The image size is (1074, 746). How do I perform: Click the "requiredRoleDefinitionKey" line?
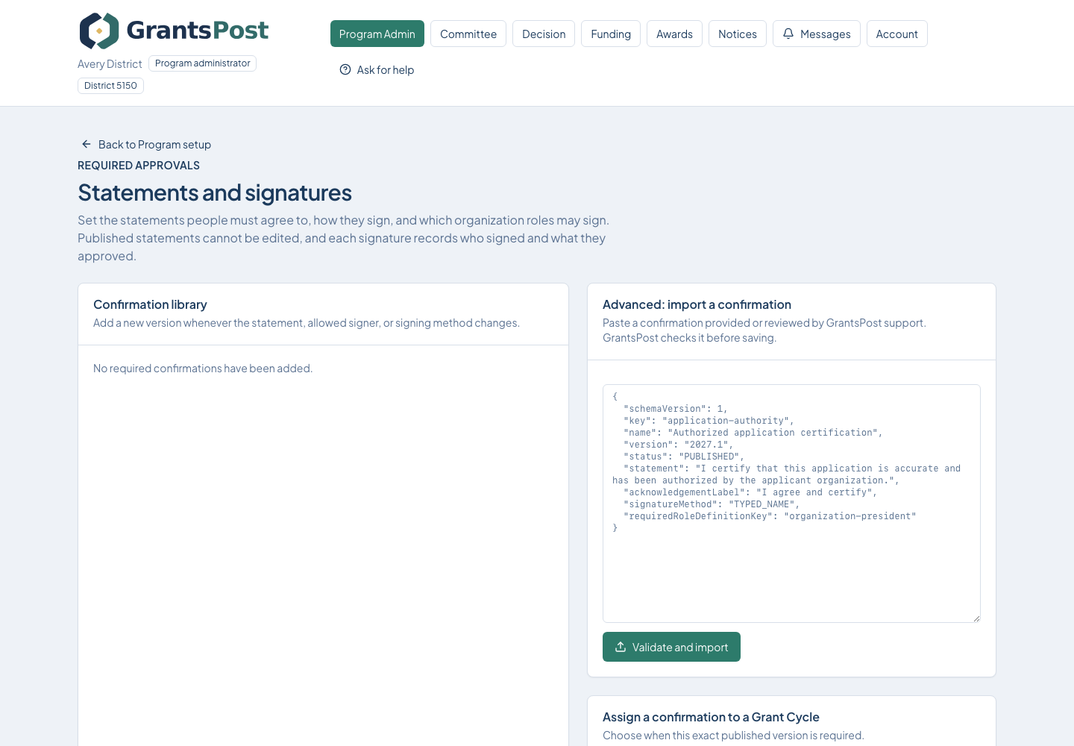point(770,516)
